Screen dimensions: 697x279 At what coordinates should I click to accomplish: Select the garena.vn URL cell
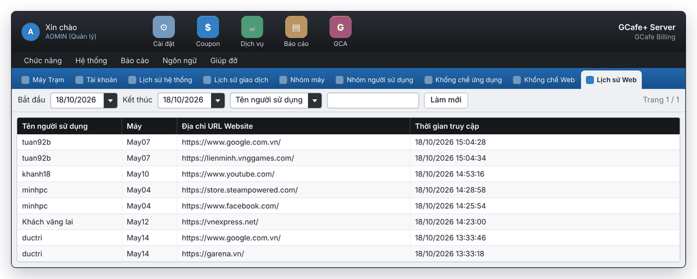click(x=293, y=254)
